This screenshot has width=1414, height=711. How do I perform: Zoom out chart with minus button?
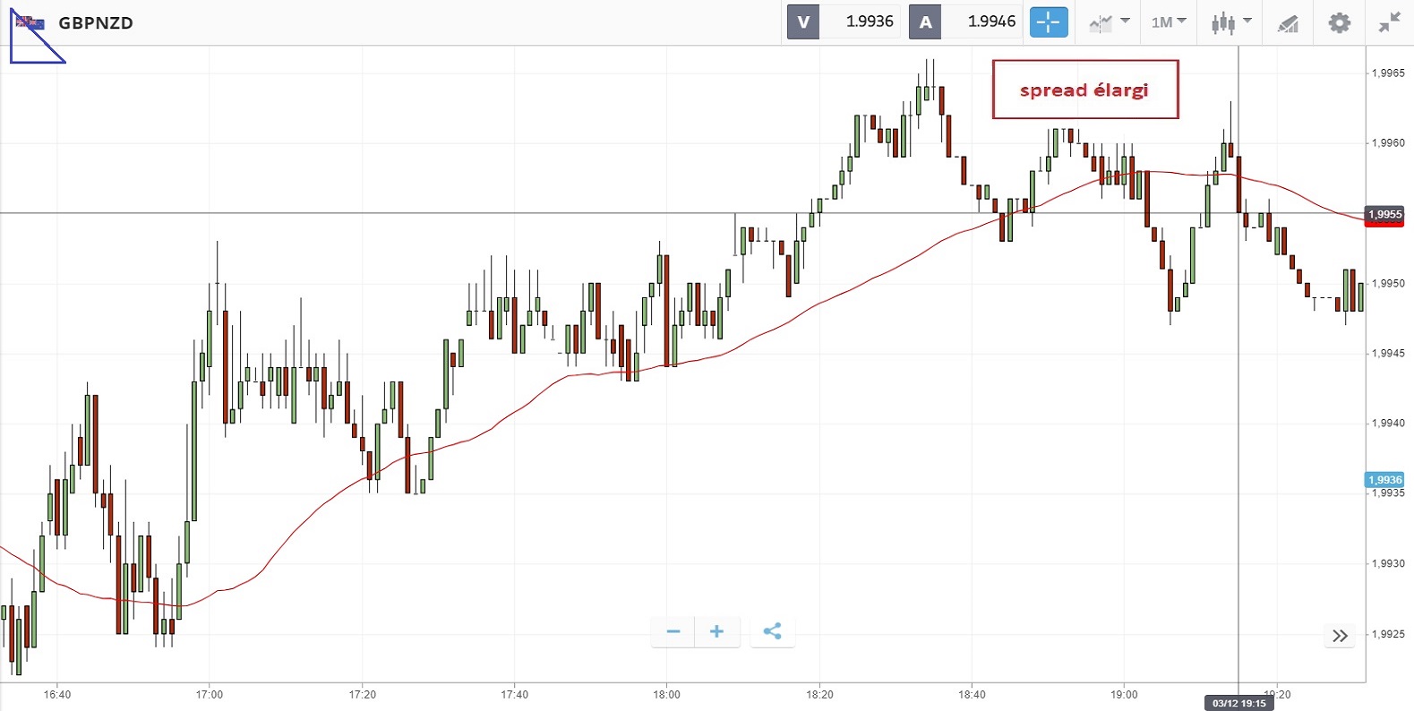pyautogui.click(x=673, y=631)
